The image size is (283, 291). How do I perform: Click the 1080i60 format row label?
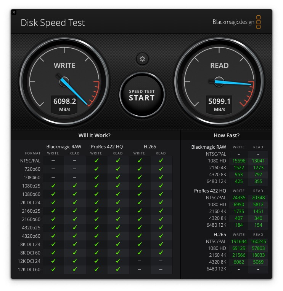click(x=32, y=177)
